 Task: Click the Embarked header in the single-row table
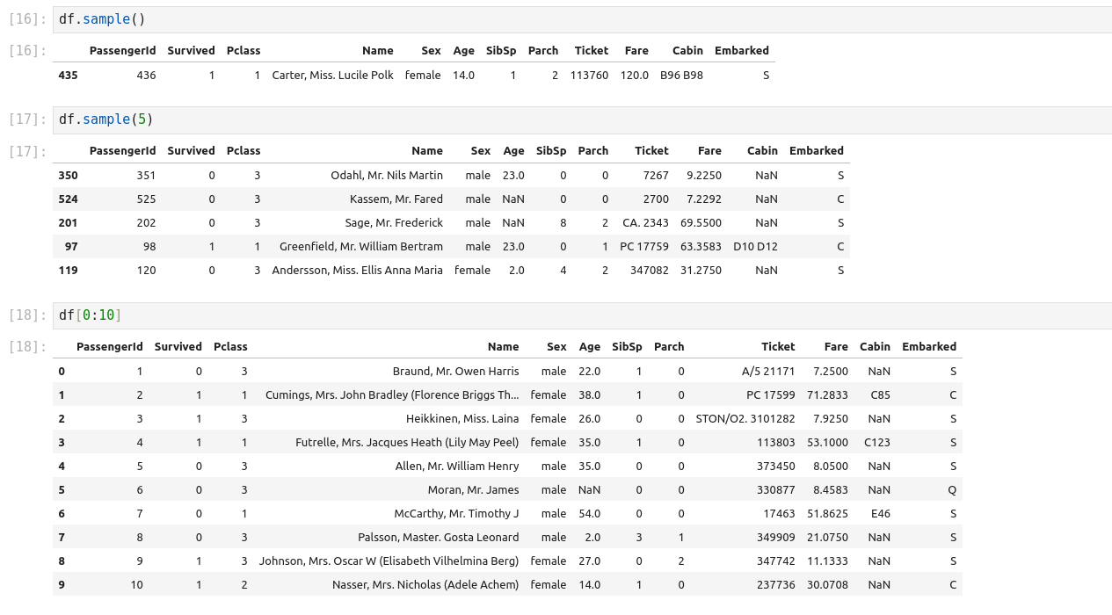741,51
